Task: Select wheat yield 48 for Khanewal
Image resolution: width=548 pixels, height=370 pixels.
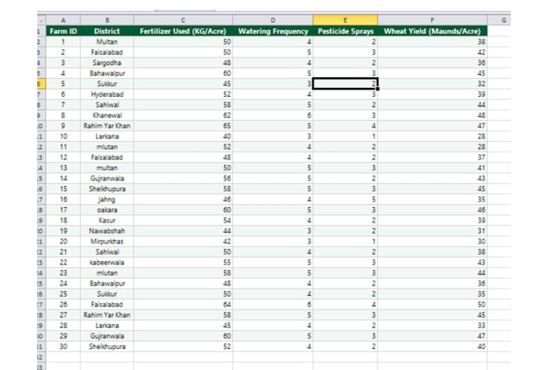Action: point(432,115)
